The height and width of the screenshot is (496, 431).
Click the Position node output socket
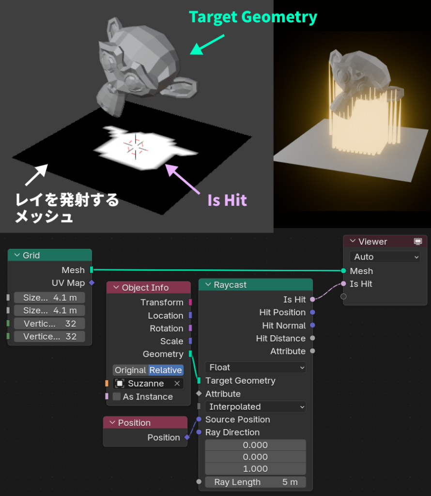(x=187, y=438)
